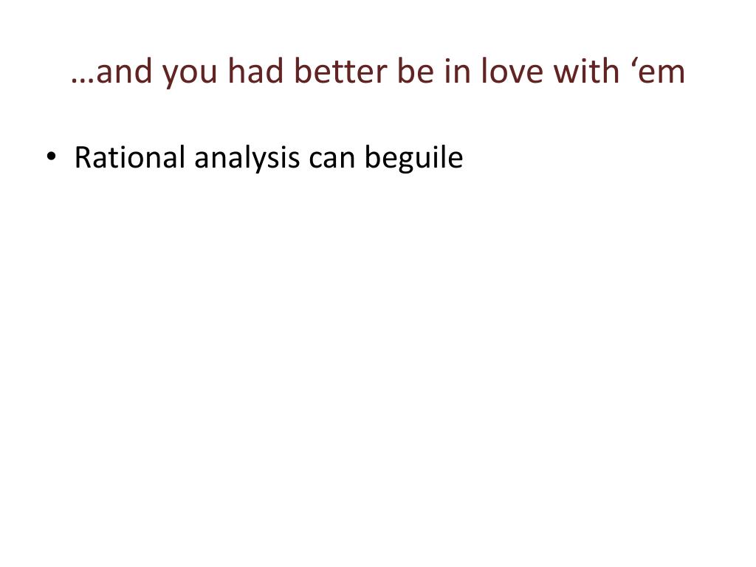The width and height of the screenshot is (756, 567).
Task: Click the word 'in' in the title
Action: click(458, 72)
